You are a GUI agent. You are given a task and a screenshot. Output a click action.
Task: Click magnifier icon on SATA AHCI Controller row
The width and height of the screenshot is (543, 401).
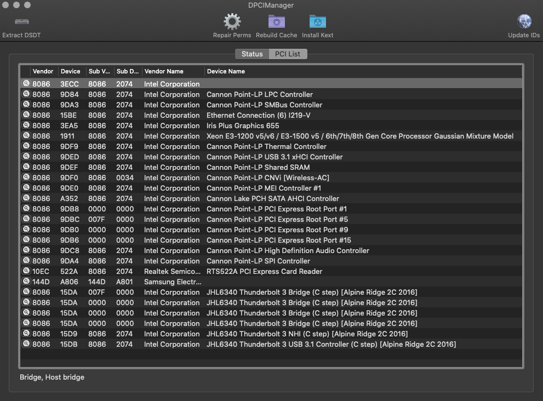[26, 198]
